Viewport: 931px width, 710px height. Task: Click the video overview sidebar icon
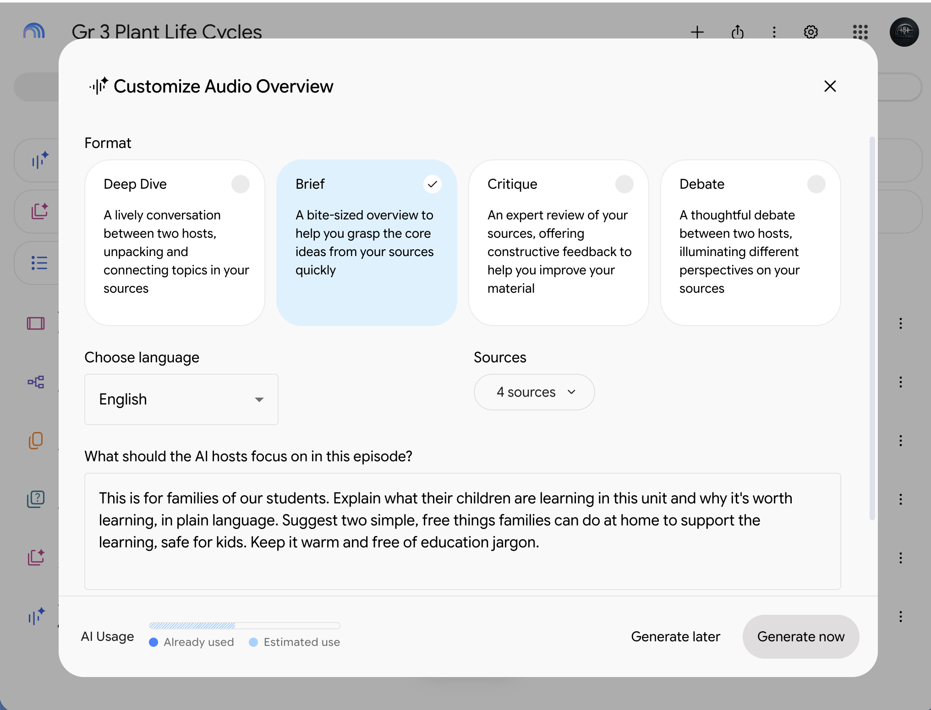click(36, 323)
